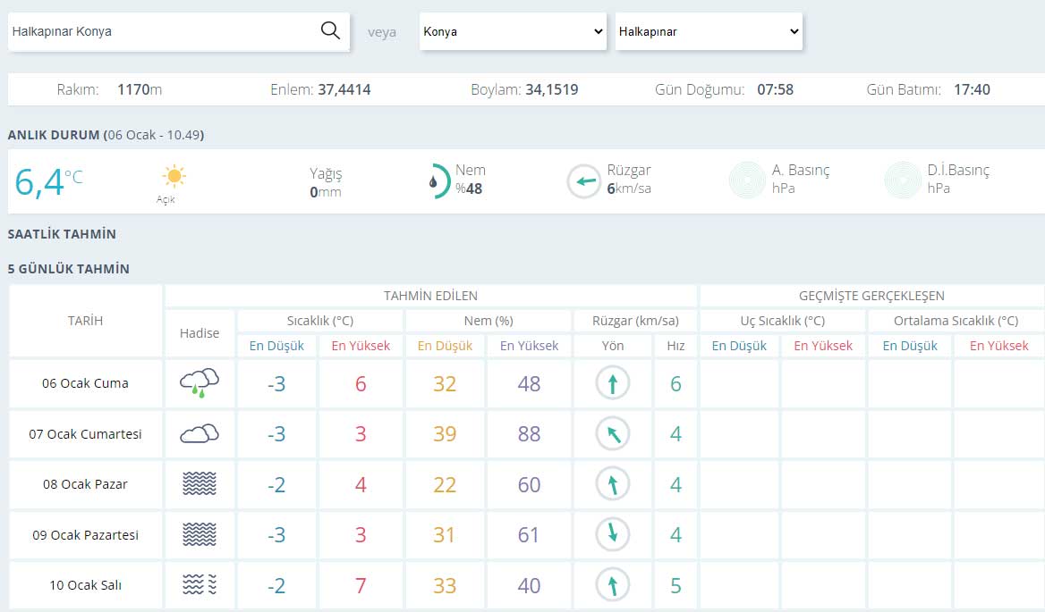Click the fog icon for 09 Ocak Pazartesi
1045x612 pixels.
tap(200, 534)
